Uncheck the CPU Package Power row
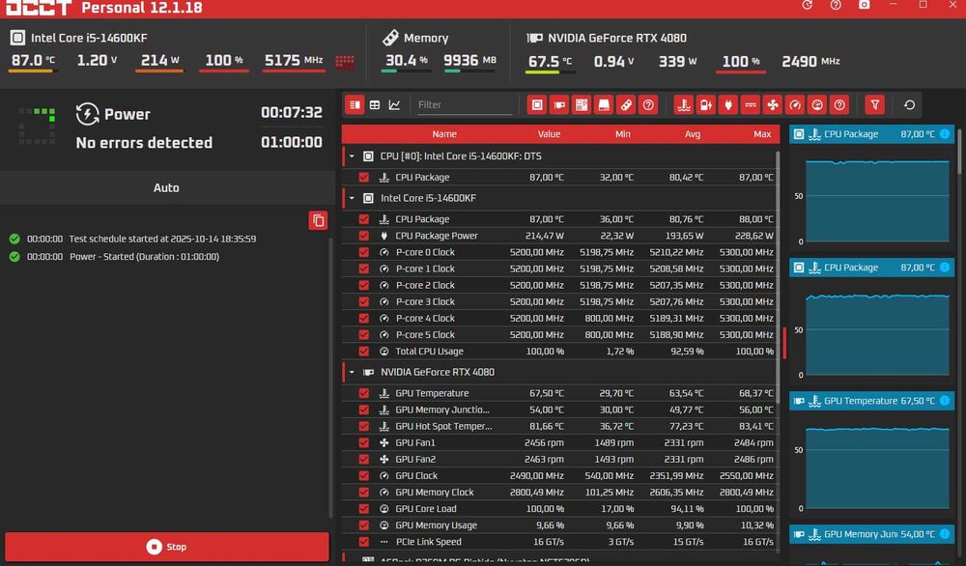 coord(363,236)
